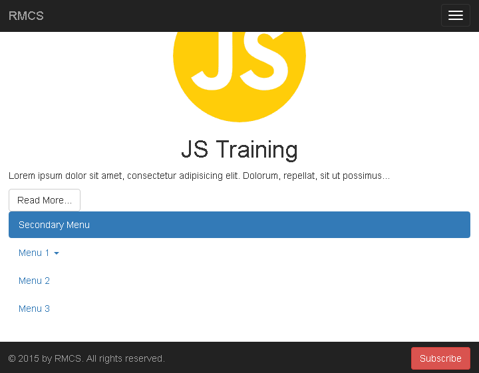Image resolution: width=479 pixels, height=373 pixels.
Task: Open the Menu 3 link
Action: point(34,309)
